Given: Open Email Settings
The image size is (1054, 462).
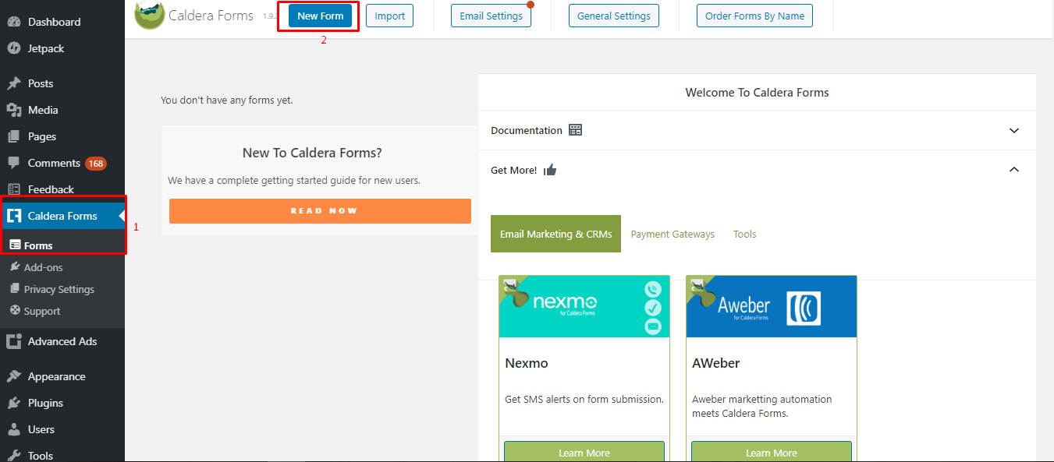Looking at the screenshot, I should [491, 16].
